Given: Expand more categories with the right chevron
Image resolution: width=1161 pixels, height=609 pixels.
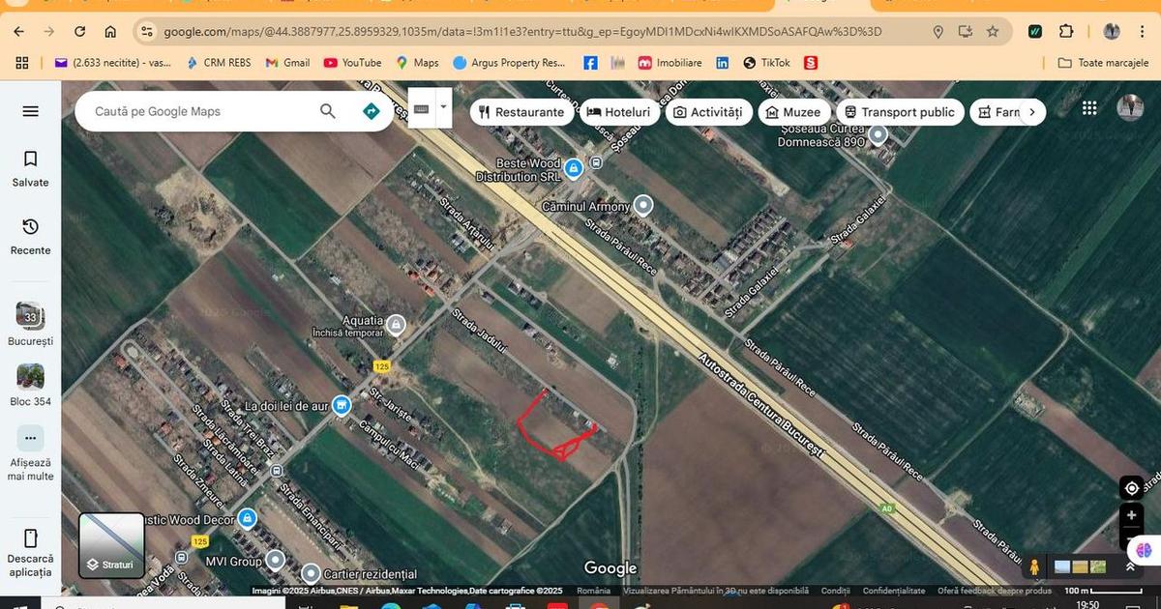Looking at the screenshot, I should (1031, 111).
